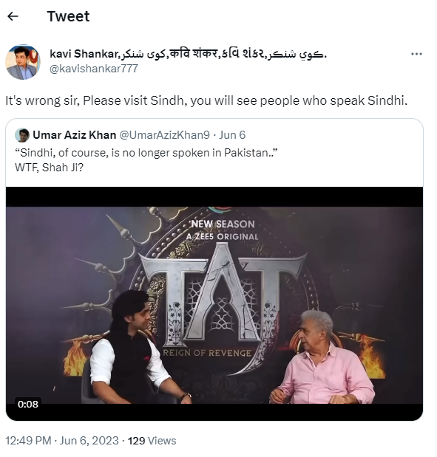The width and height of the screenshot is (437, 457).
Task: Click the 0:08 video duration badge
Action: [x=28, y=404]
